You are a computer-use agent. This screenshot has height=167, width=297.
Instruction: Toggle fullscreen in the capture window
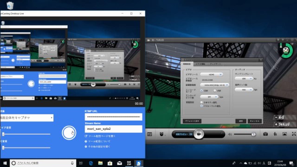tap(294, 134)
